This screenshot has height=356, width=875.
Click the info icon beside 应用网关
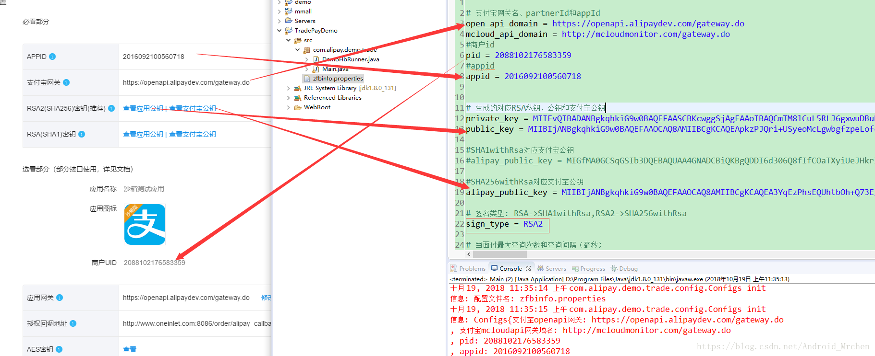[x=60, y=298]
